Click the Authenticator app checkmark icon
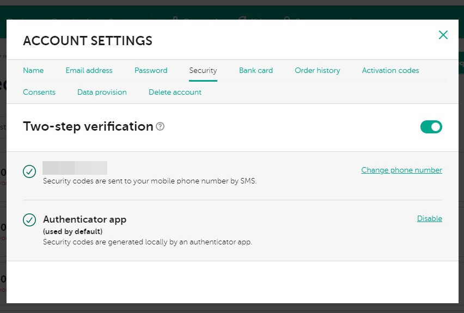Image resolution: width=464 pixels, height=313 pixels. tap(29, 220)
